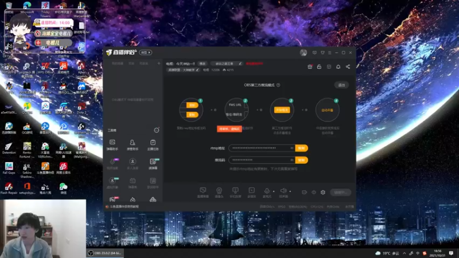This screenshot has height=258, width=459.
Task: Click the orange start-push button in step 3
Action: coord(282,110)
